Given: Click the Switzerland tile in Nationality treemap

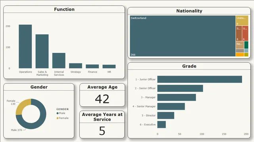Looking at the screenshot, I should tap(183, 36).
